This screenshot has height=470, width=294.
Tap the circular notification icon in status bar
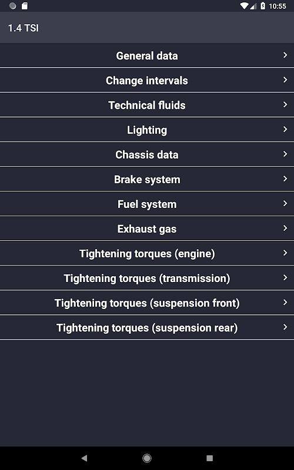(x=12, y=6)
